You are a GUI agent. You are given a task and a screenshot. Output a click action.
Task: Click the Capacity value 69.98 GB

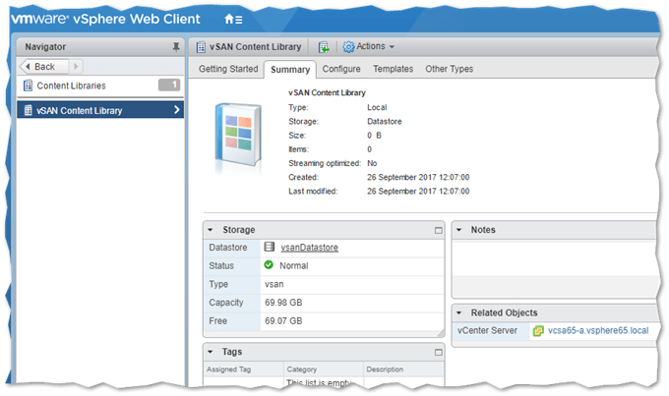click(x=283, y=303)
